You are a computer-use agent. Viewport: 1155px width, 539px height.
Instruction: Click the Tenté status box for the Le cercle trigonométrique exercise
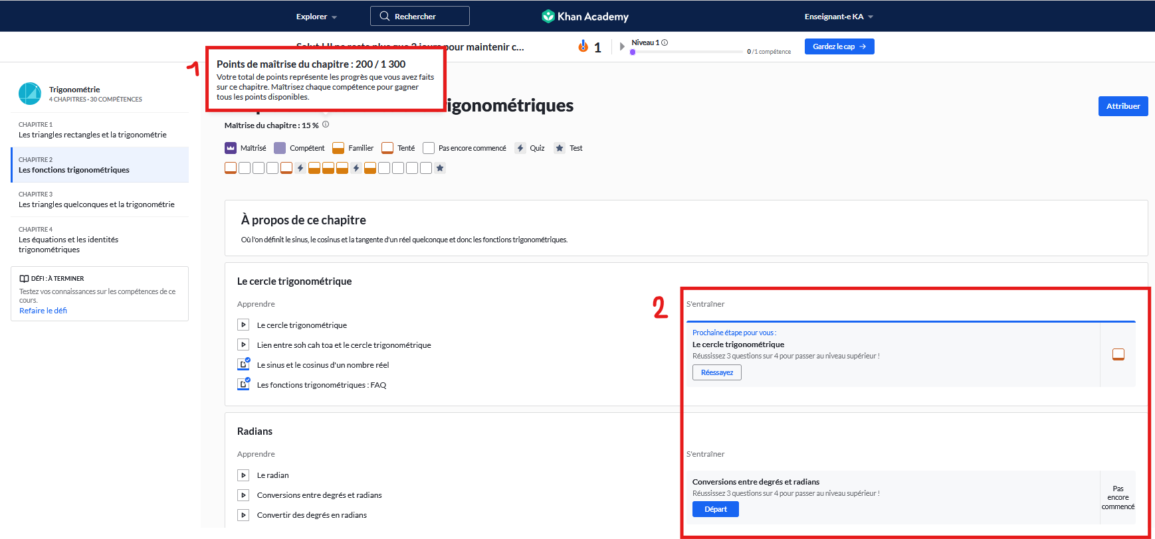coord(1118,354)
